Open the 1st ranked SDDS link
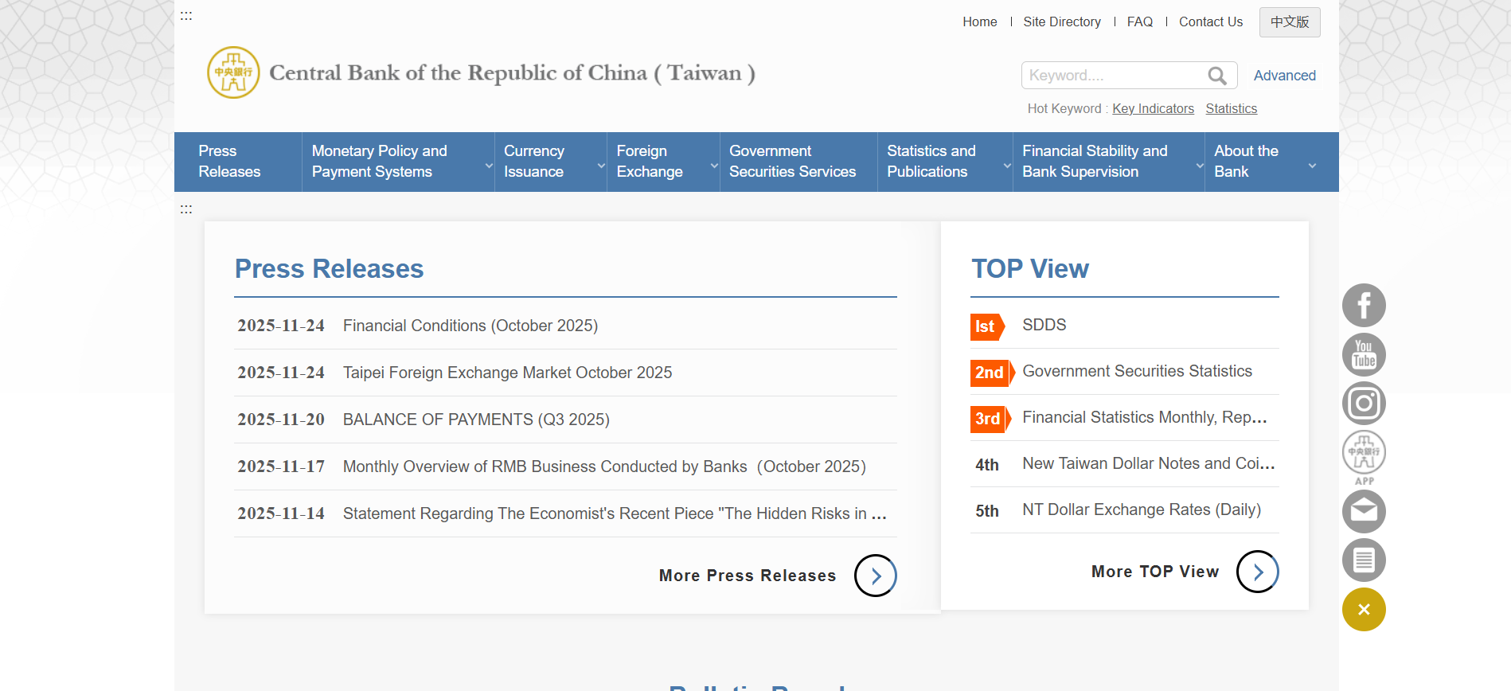The height and width of the screenshot is (691, 1511). [1044, 325]
